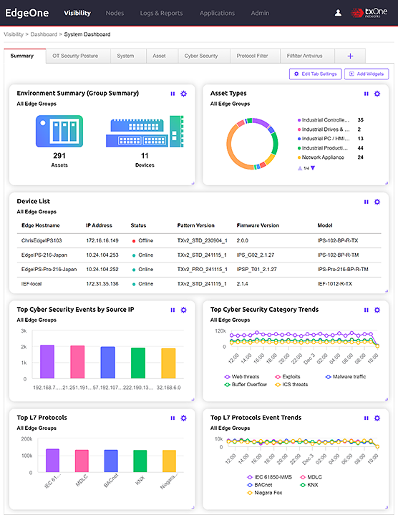Image resolution: width=398 pixels, height=515 pixels.
Task: Open the Applications menu
Action: 217,13
